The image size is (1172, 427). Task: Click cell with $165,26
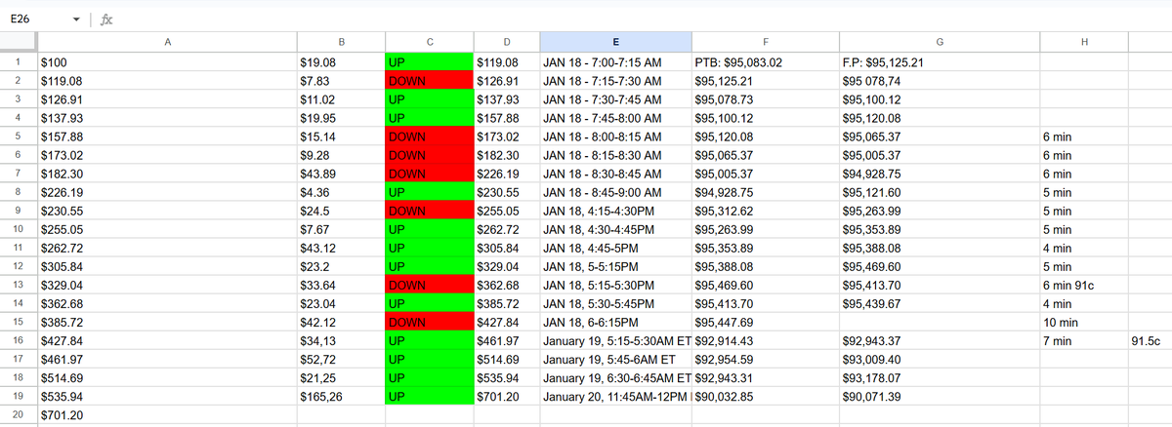point(341,396)
